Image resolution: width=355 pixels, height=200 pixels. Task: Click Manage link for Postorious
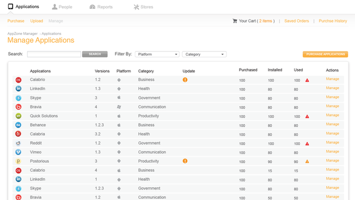(332, 161)
